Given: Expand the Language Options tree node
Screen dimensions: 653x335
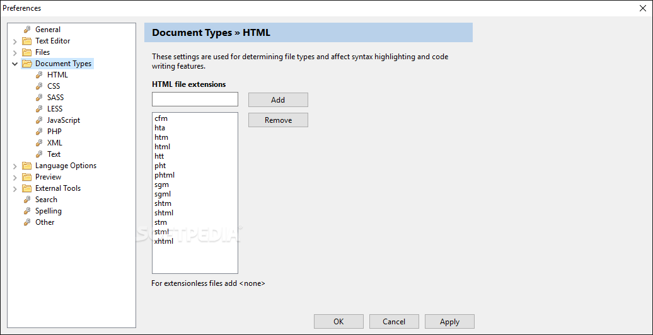Looking at the screenshot, I should 15,166.
